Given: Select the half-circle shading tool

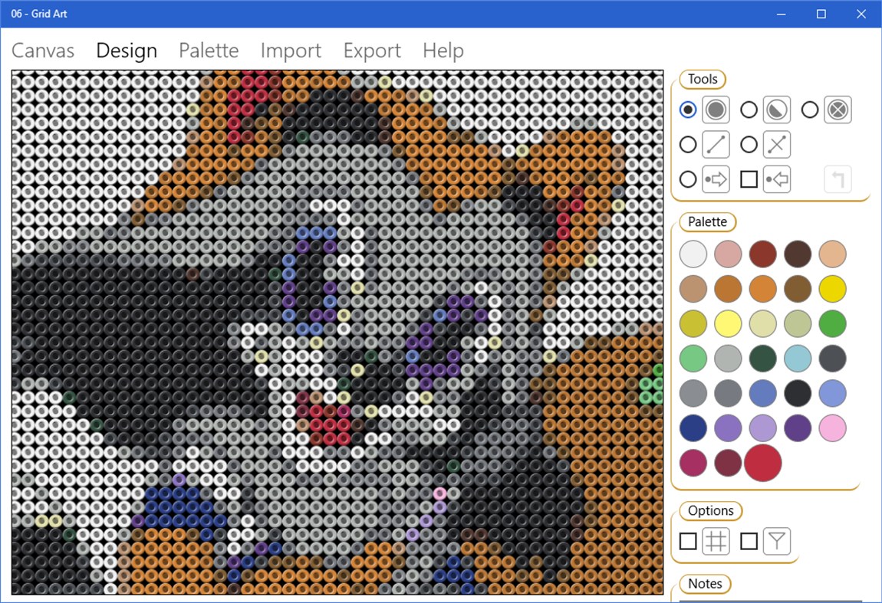Looking at the screenshot, I should [x=776, y=110].
